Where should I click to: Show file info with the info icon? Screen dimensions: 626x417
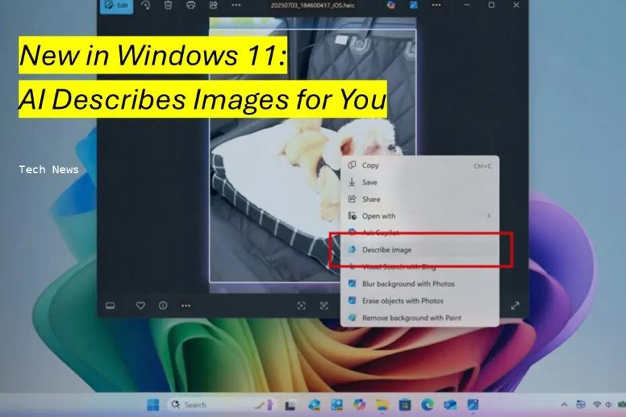(163, 305)
